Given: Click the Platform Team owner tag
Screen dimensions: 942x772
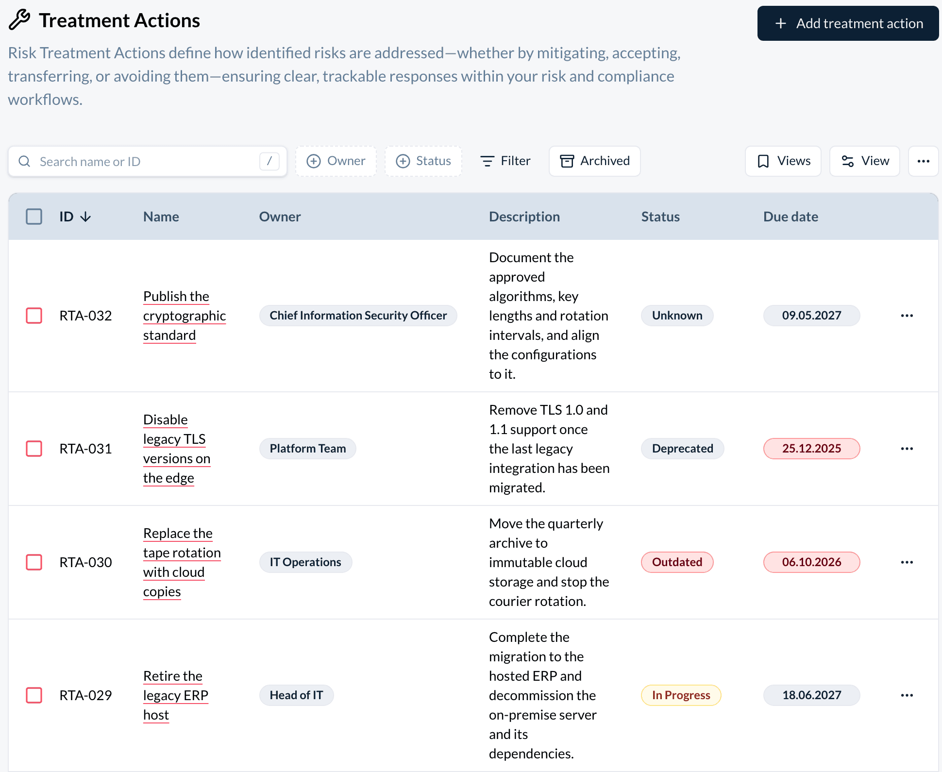Looking at the screenshot, I should click(x=308, y=449).
